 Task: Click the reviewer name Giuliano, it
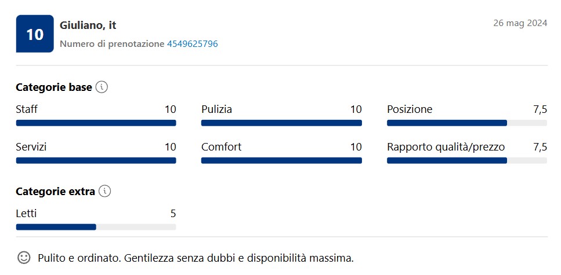pos(88,25)
